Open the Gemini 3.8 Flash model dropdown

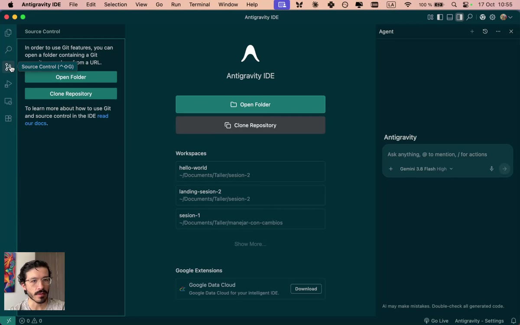click(426, 169)
